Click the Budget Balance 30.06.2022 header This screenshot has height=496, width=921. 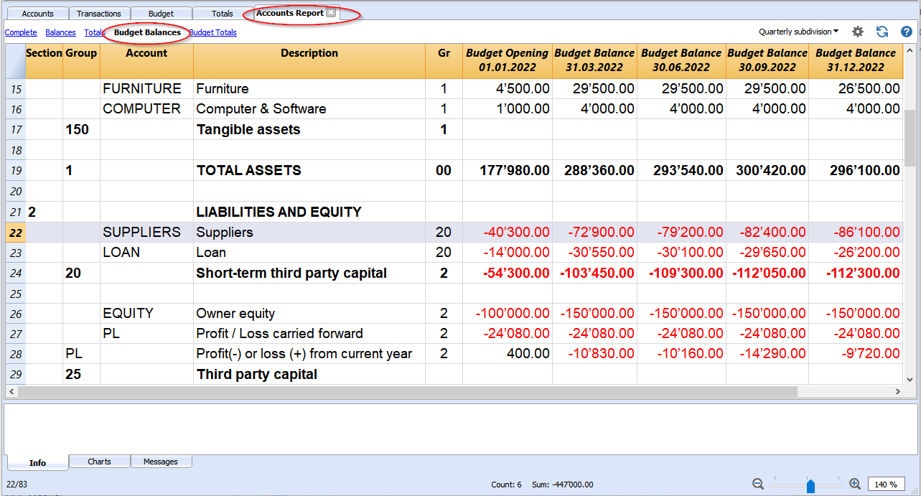click(681, 60)
